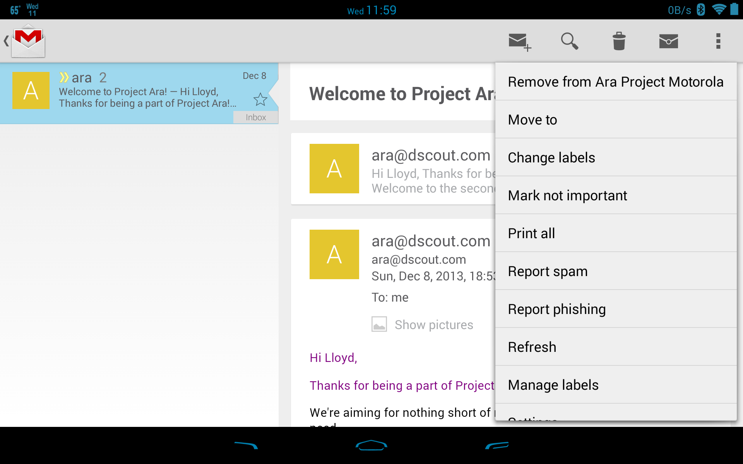The width and height of the screenshot is (743, 464).
Task: Tap the back navigation button in system bar
Action: [246, 445]
